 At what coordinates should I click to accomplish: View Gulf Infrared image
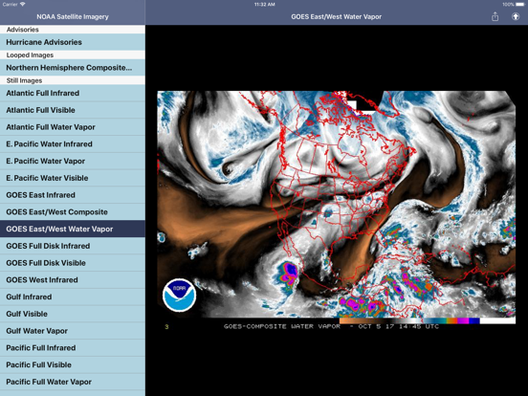tap(73, 297)
